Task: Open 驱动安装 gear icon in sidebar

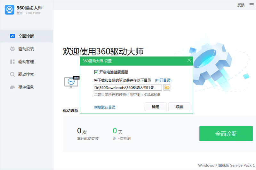Action: tap(12, 49)
